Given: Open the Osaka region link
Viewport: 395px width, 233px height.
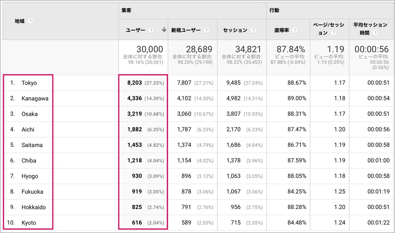Looking at the screenshot, I should [x=30, y=114].
